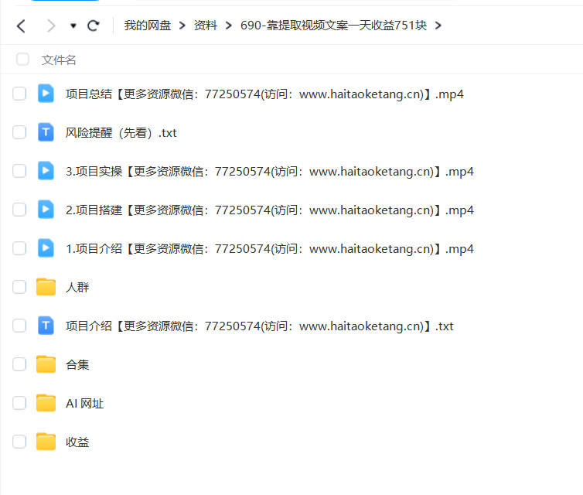583x495 pixels.
Task: Check the box for 项目介绍 txt file
Action: coord(19,326)
